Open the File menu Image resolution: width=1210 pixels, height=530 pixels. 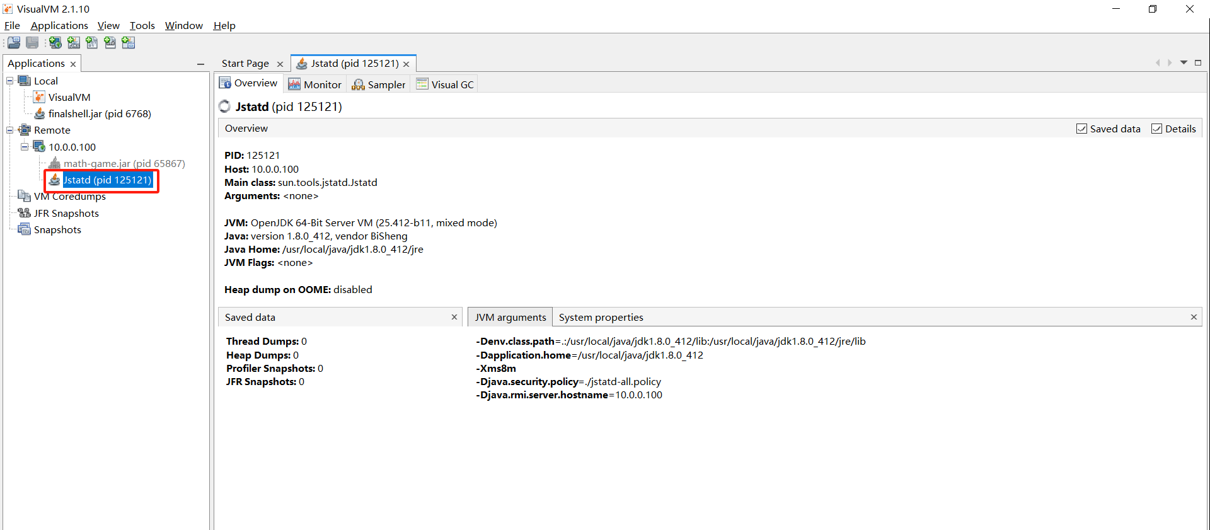(12, 25)
